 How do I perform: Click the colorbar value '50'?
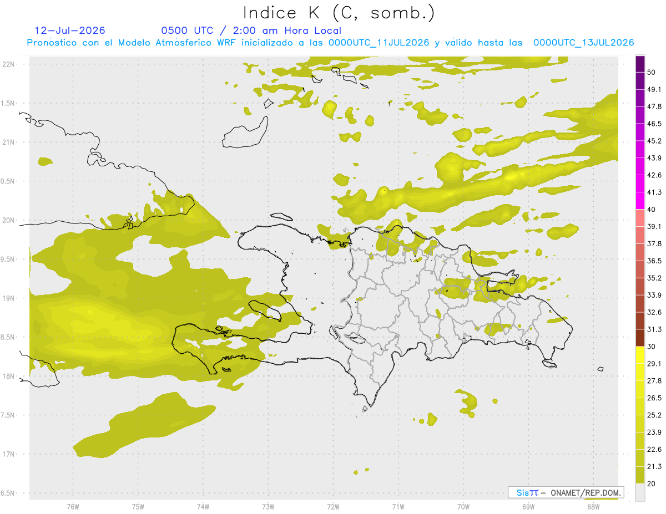point(652,72)
